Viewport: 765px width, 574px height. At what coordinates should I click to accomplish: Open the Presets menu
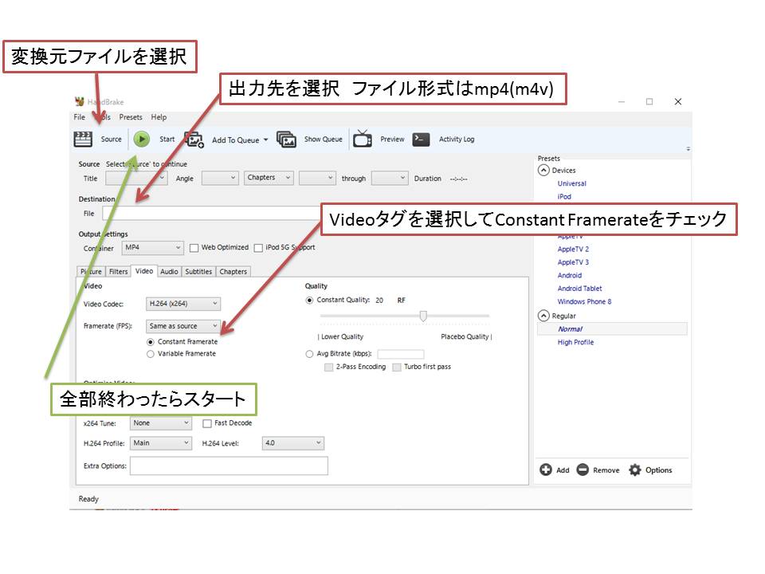(x=131, y=117)
